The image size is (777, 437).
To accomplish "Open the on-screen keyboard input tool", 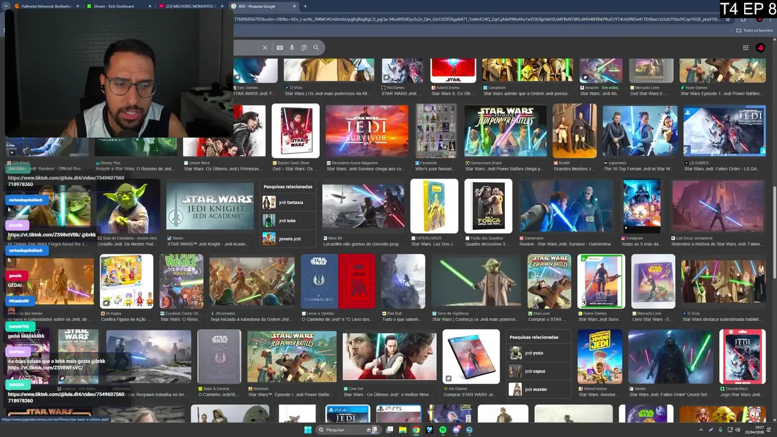I will (x=280, y=47).
